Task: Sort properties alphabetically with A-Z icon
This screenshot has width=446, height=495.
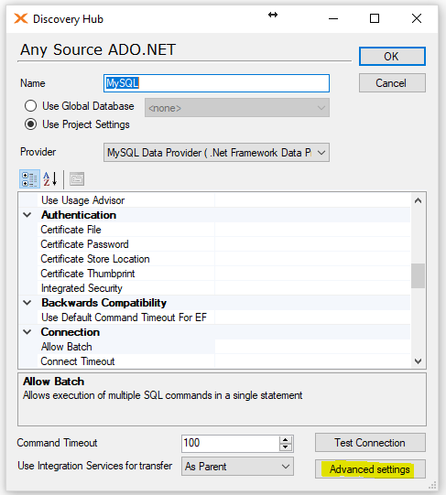Action: click(x=50, y=179)
